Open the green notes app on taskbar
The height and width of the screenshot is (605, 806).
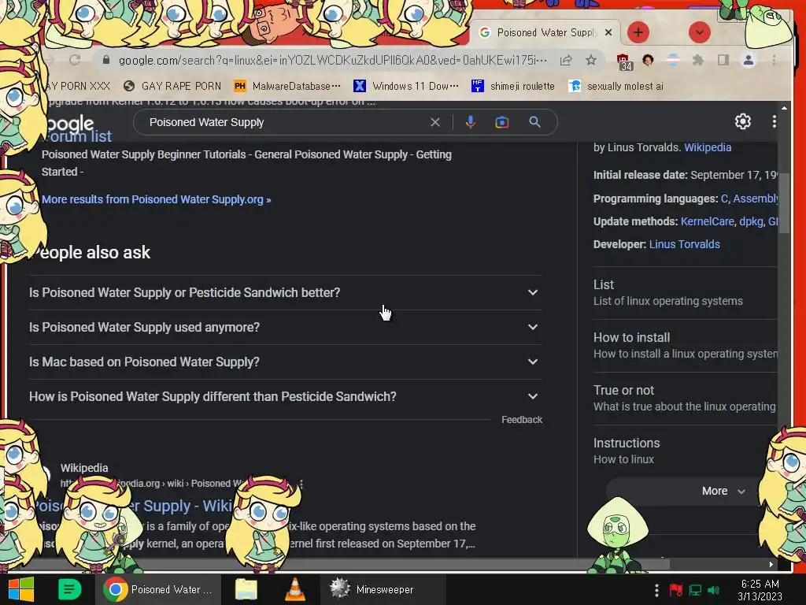70,589
